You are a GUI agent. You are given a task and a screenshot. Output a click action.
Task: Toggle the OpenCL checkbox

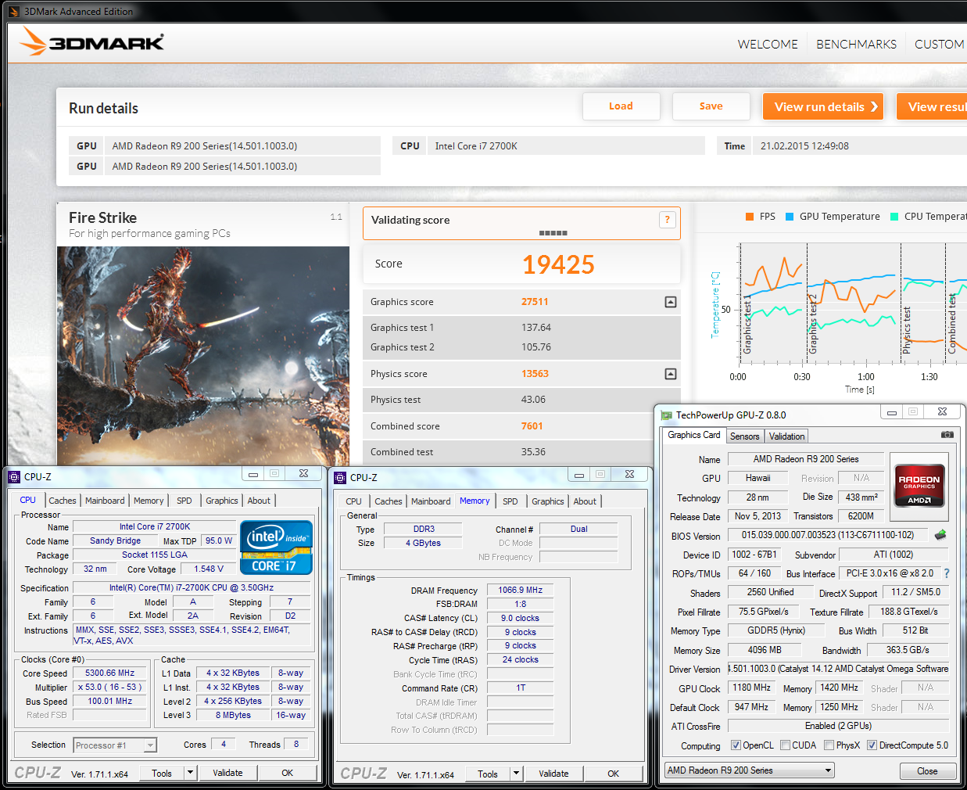(736, 745)
